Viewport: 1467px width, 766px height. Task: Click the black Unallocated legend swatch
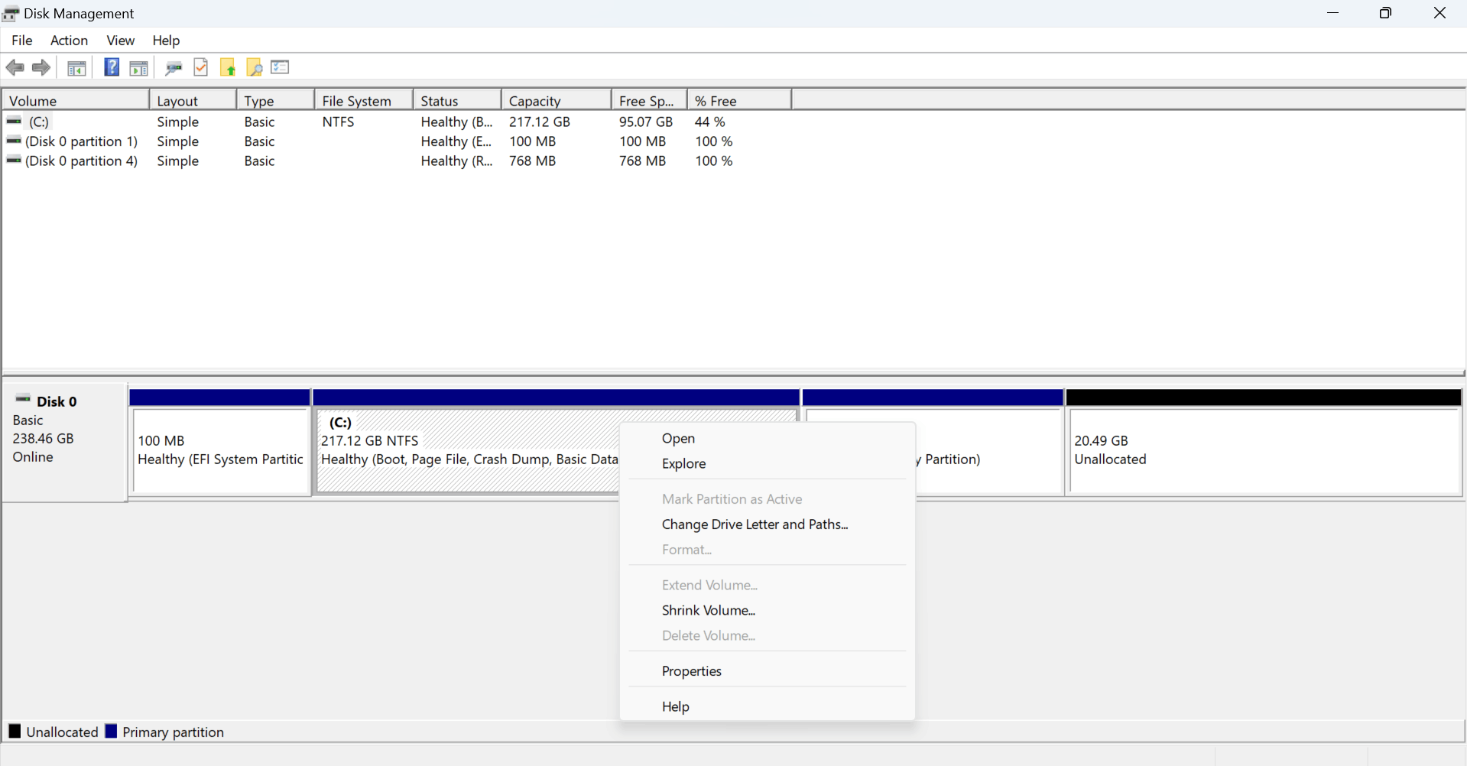[15, 731]
